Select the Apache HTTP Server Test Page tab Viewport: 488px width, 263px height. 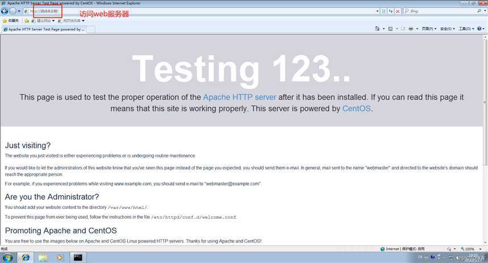coord(44,30)
